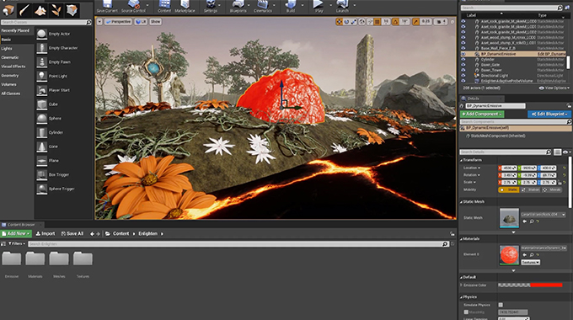This screenshot has width=573, height=320.
Task: Open the Static Mesh asset dropdown
Action: (x=543, y=215)
